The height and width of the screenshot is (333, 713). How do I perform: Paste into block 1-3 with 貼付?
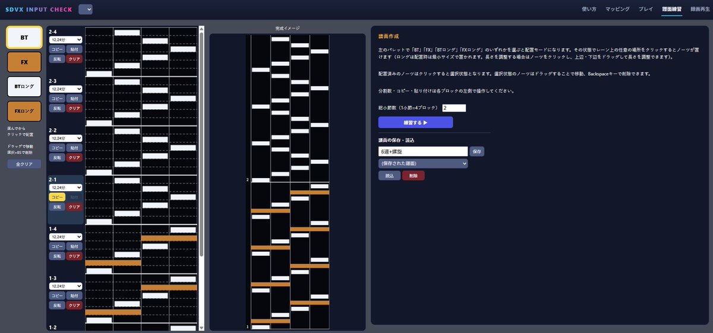pos(74,295)
